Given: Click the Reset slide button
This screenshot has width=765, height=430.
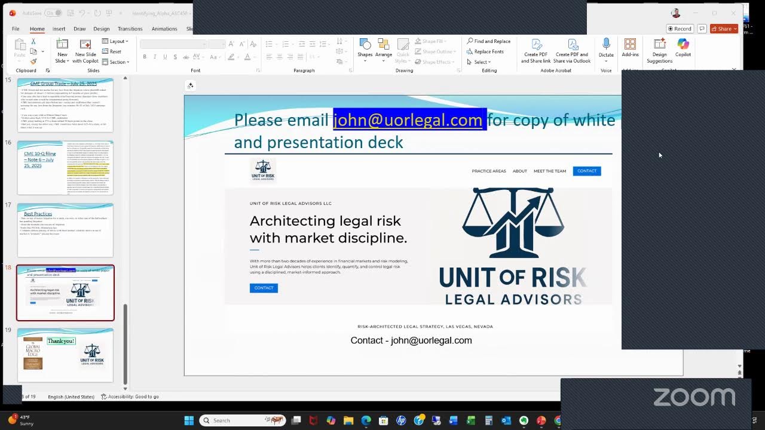Looking at the screenshot, I should 112,51.
